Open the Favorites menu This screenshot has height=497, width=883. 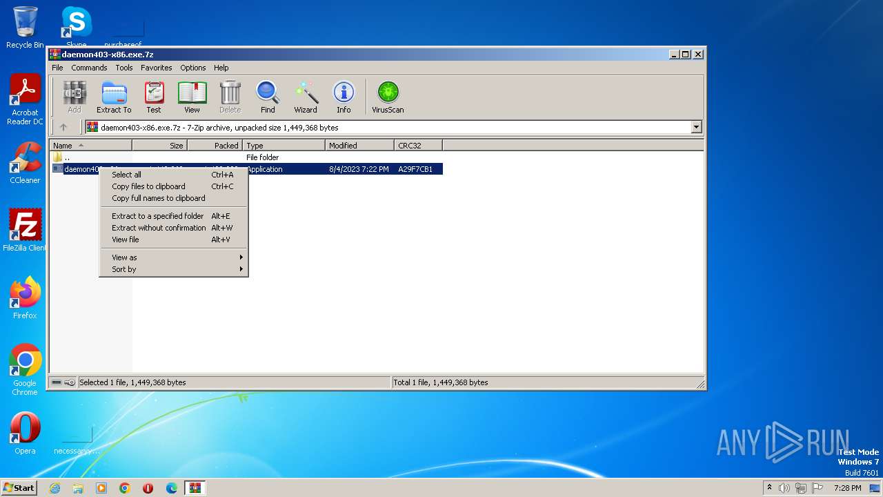tap(157, 68)
